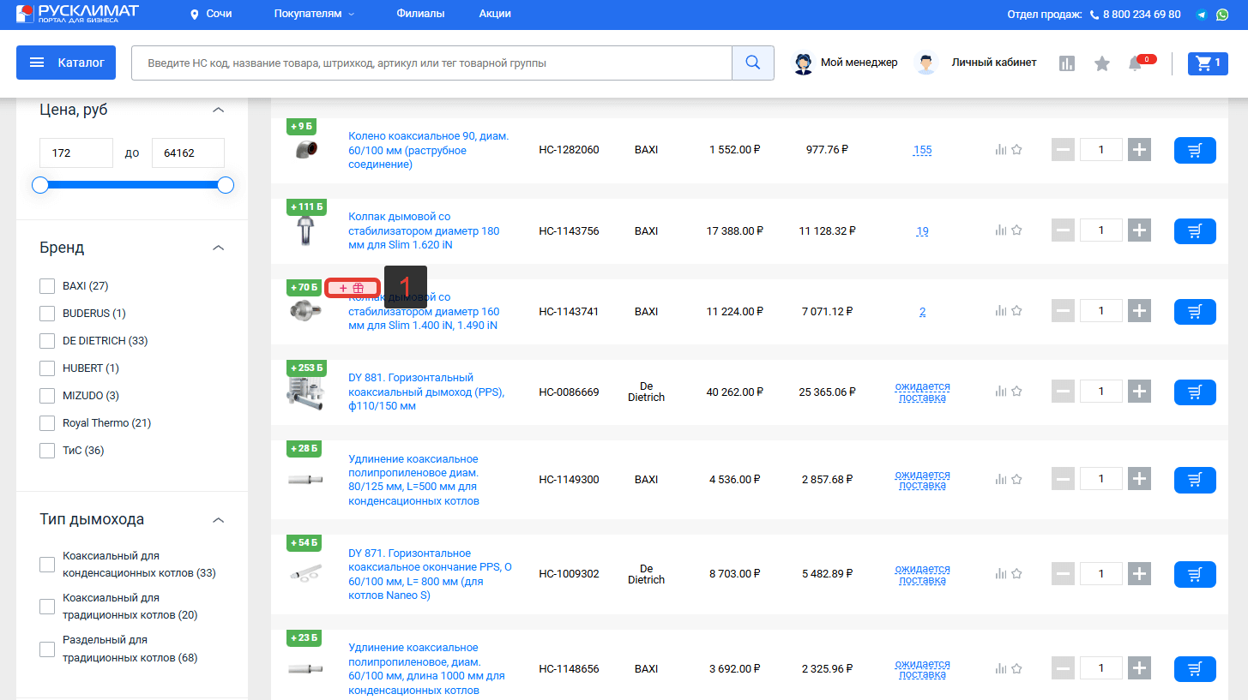Click the gift badge on HC-1143741
This screenshot has width=1248, height=700.
point(352,288)
